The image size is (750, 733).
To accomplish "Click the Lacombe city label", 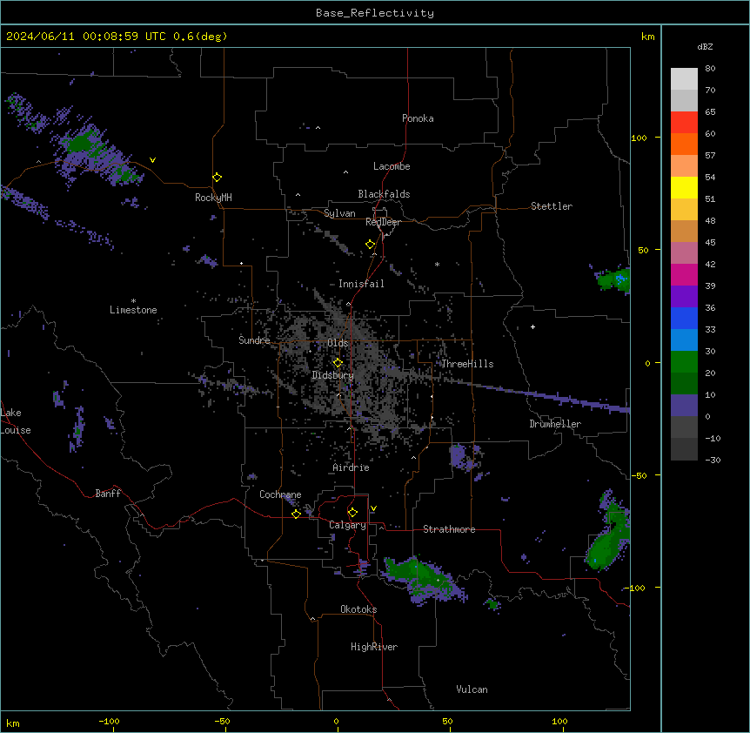I will (392, 166).
